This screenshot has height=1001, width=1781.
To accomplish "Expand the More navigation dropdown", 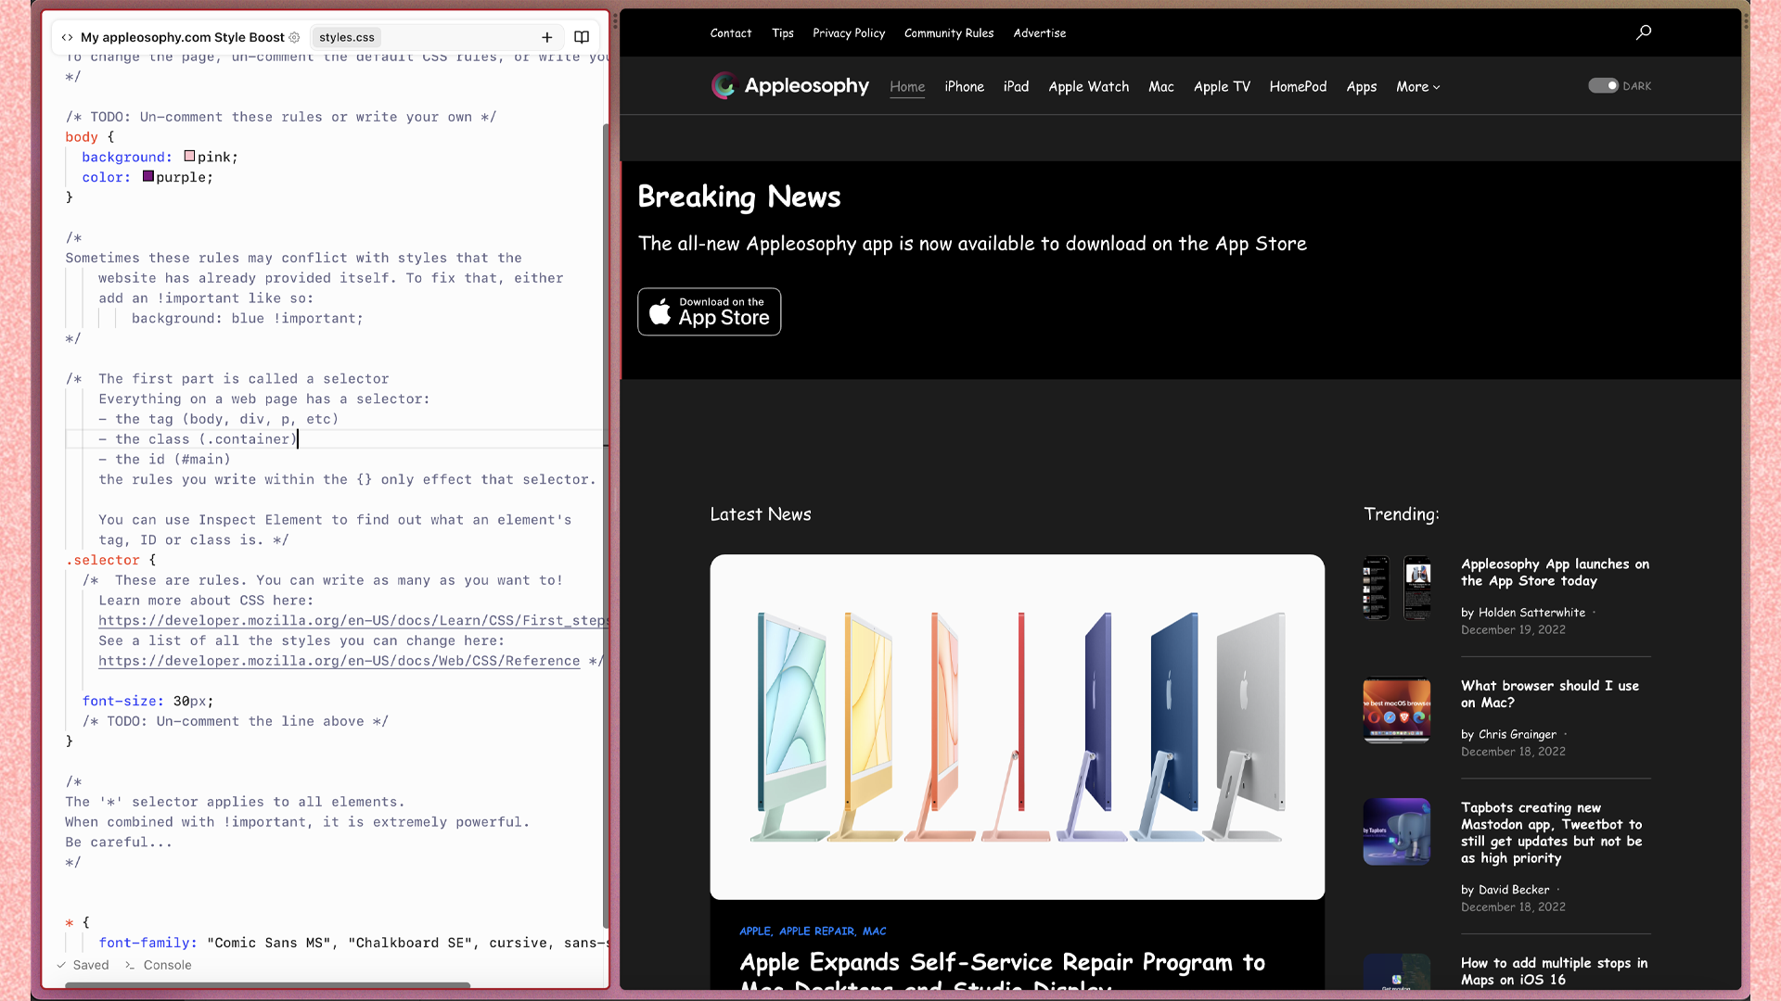I will tap(1418, 86).
